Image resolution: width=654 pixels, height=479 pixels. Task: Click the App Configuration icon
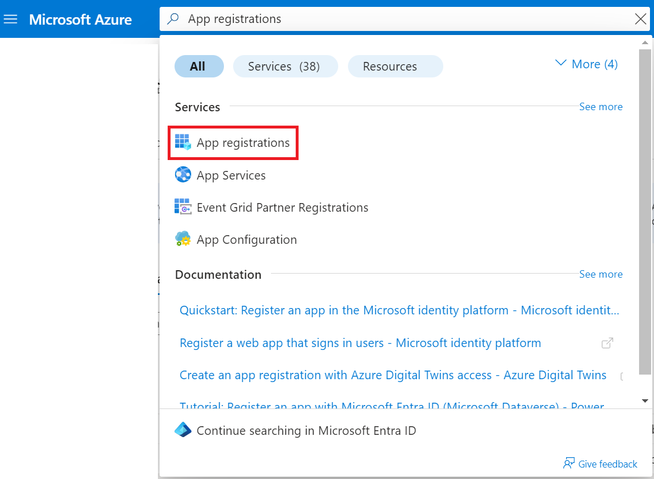(x=183, y=239)
